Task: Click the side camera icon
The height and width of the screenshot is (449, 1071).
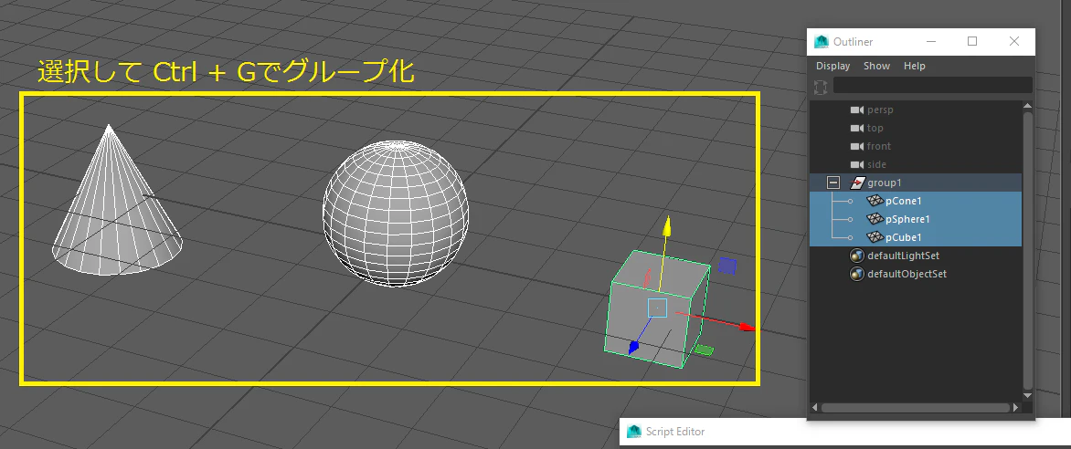Action: 856,165
